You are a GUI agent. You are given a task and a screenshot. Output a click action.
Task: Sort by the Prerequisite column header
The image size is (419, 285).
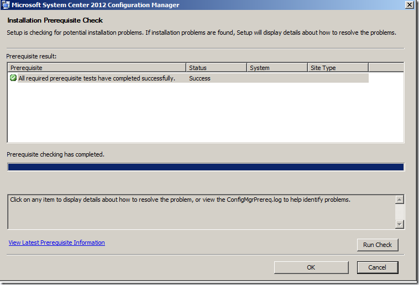point(97,68)
